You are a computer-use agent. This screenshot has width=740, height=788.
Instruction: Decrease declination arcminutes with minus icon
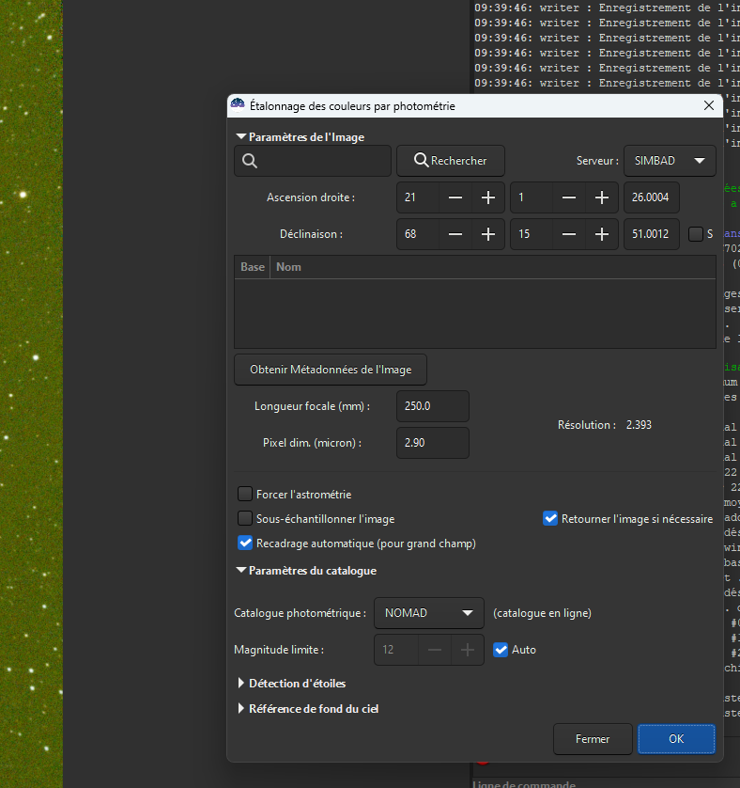(569, 234)
